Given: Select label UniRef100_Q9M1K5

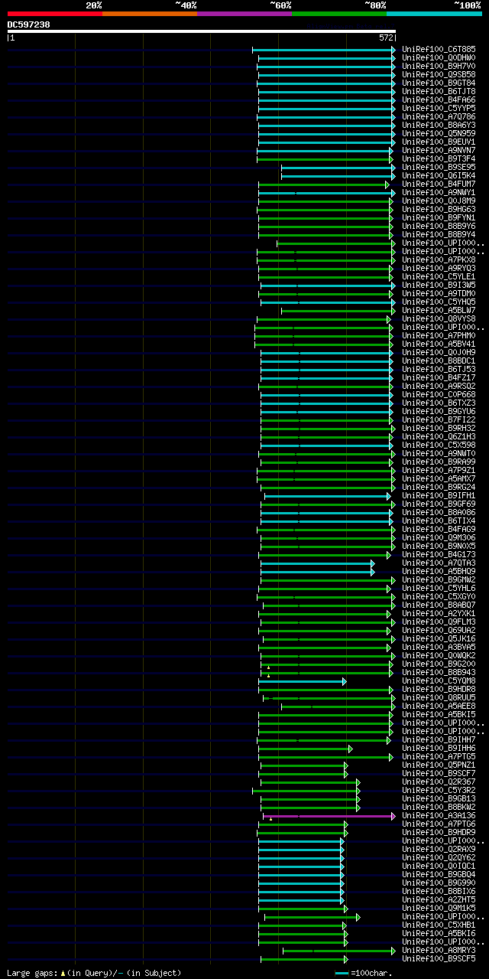Looking at the screenshot, I should point(440,908).
